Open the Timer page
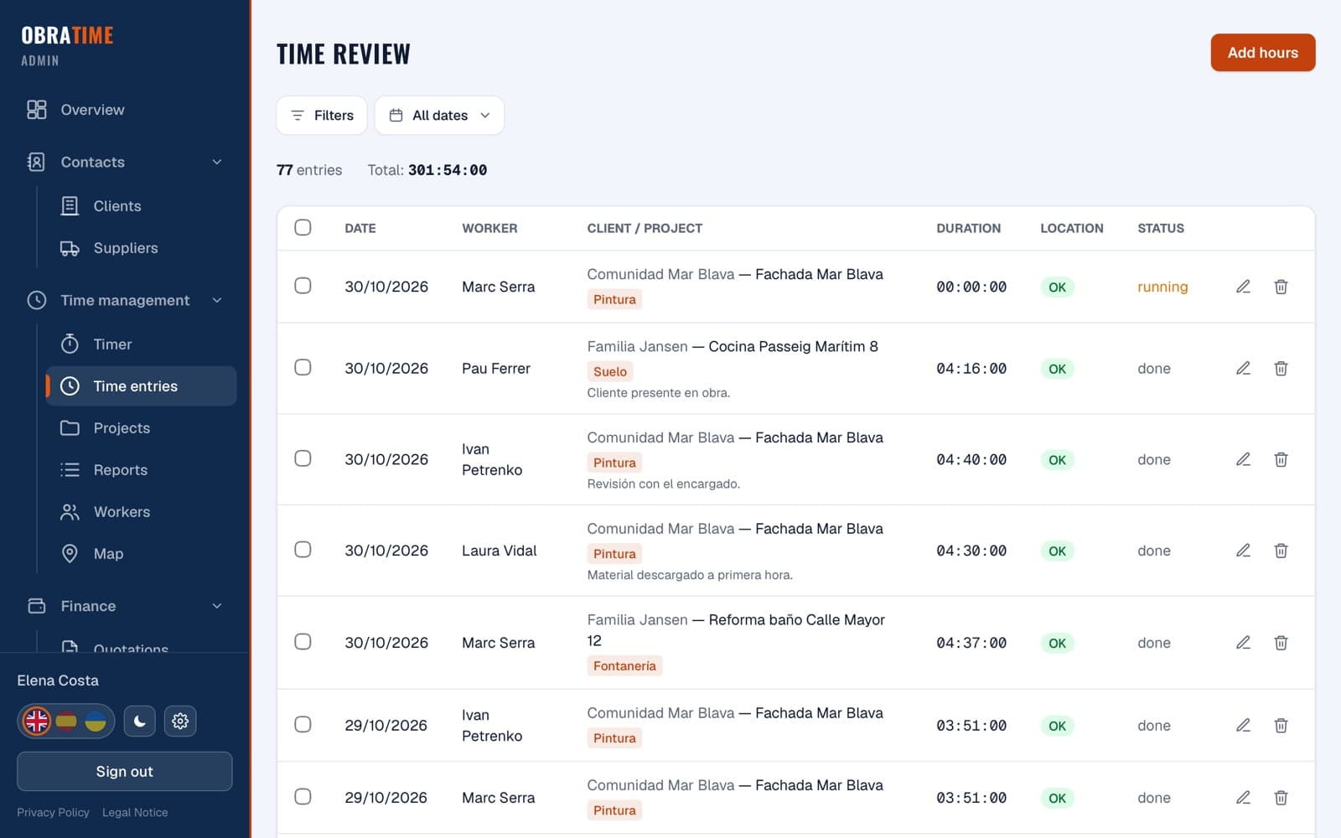1341x838 pixels. (x=141, y=344)
